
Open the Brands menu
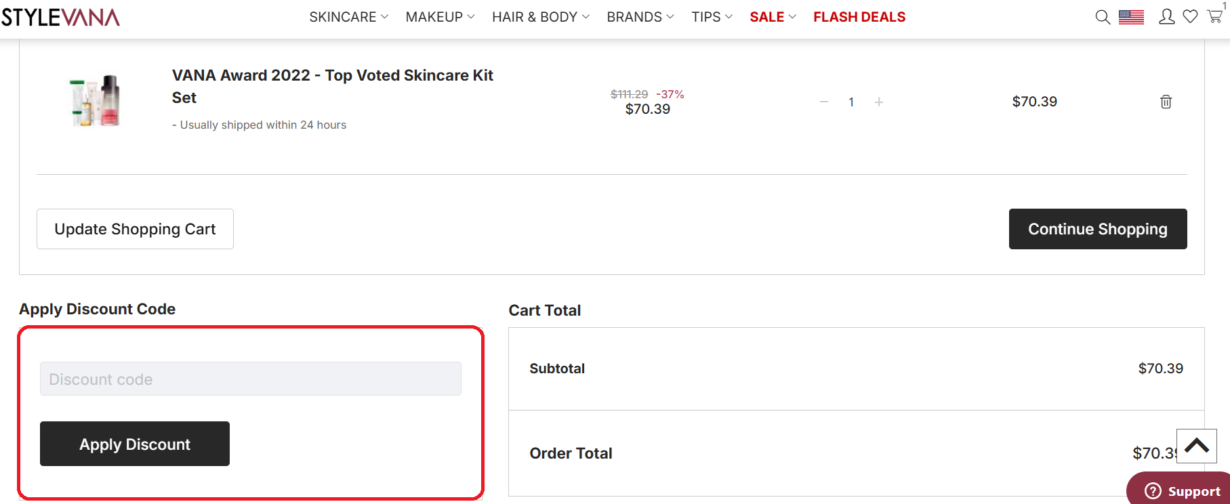coord(640,17)
